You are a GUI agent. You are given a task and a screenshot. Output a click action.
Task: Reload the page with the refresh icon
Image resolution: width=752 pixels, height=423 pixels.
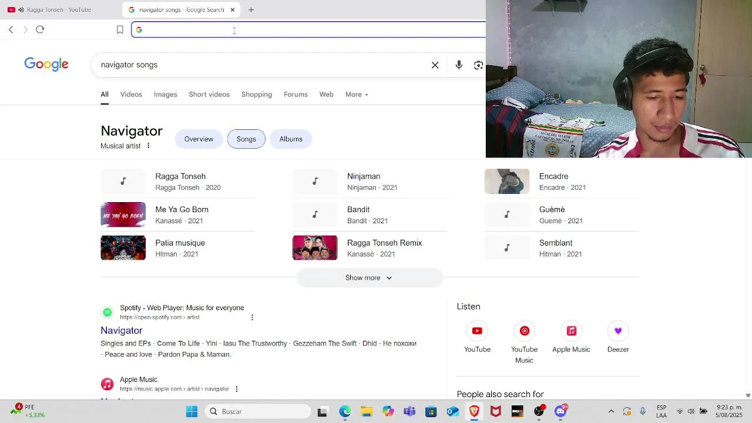pos(40,29)
